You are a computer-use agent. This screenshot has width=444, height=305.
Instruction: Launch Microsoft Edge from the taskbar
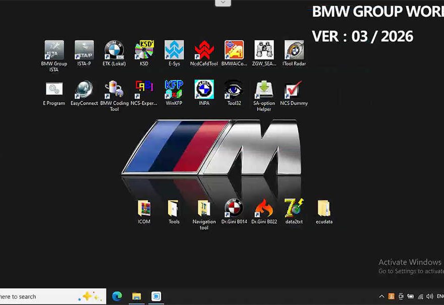pos(117,296)
